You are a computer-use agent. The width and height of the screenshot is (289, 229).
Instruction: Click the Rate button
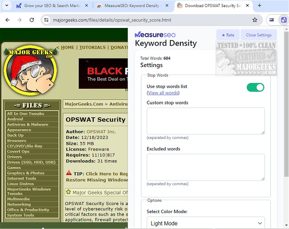coord(228,35)
